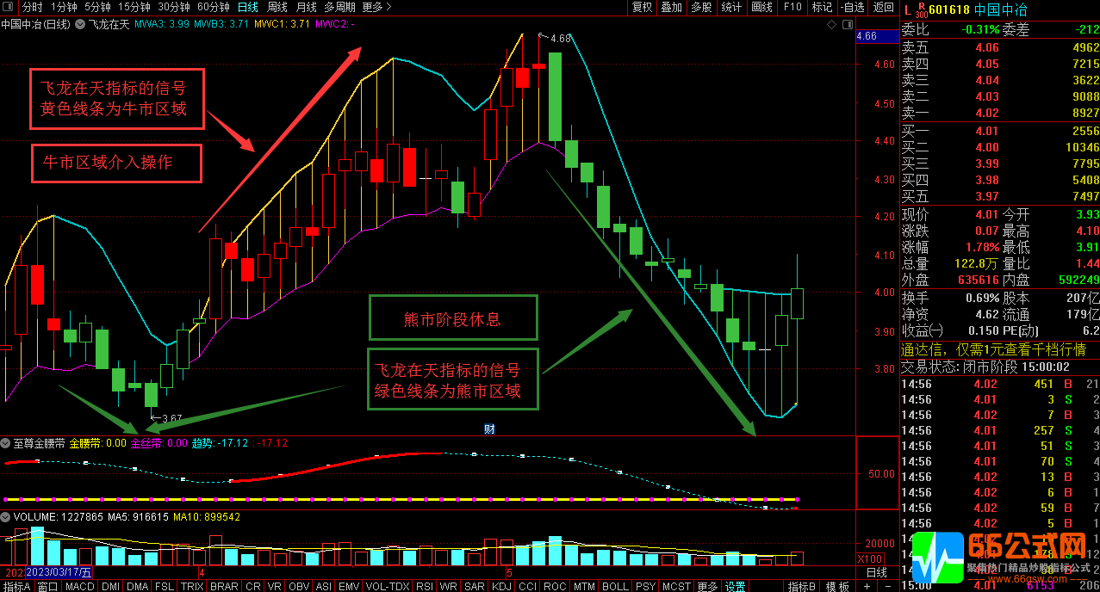Viewport: 1100px width, 592px height.
Task: Choose the PSY indicator
Action: (645, 586)
